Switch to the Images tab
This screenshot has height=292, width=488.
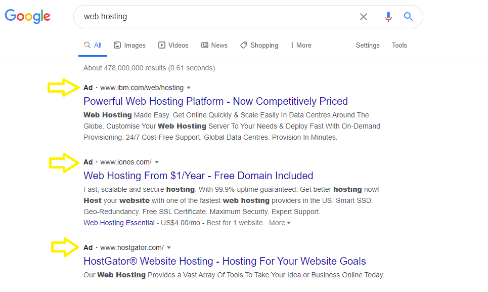tap(130, 45)
